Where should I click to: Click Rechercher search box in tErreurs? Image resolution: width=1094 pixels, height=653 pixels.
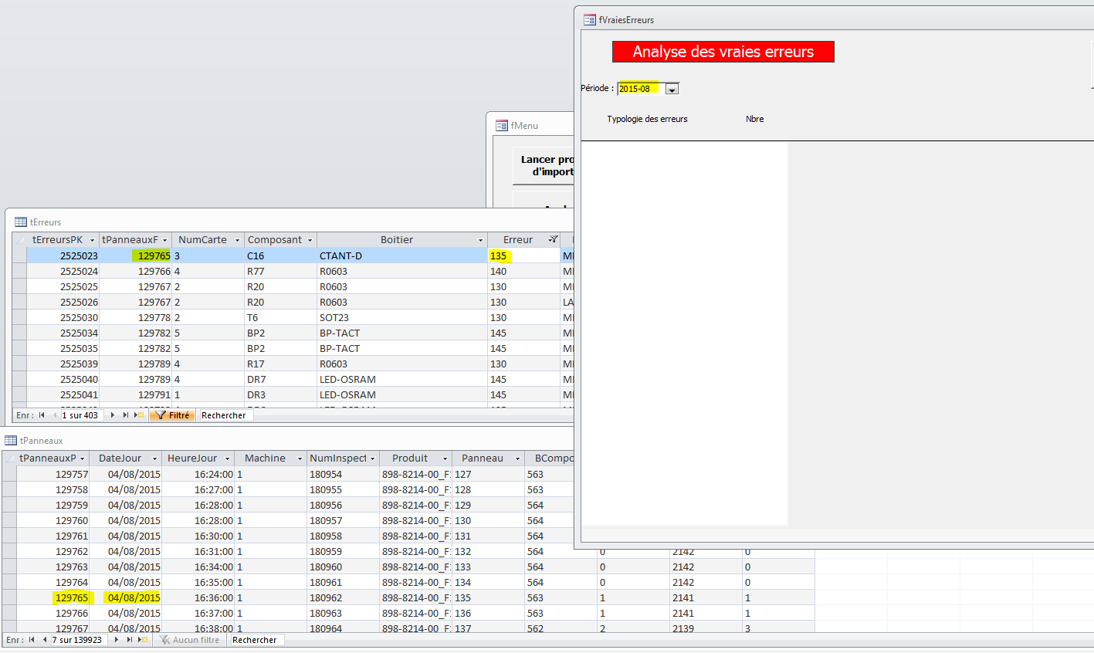click(225, 415)
